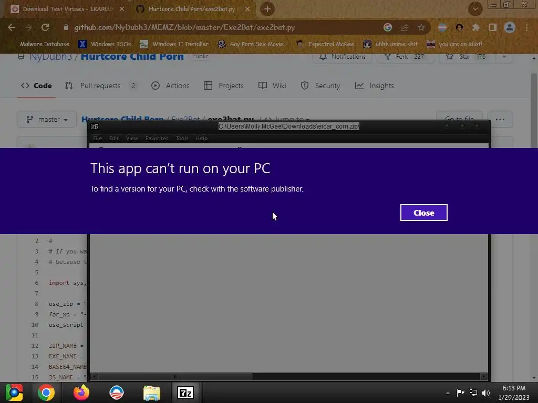
Task: Open Windows 11 Installer bookmark
Action: coord(174,44)
